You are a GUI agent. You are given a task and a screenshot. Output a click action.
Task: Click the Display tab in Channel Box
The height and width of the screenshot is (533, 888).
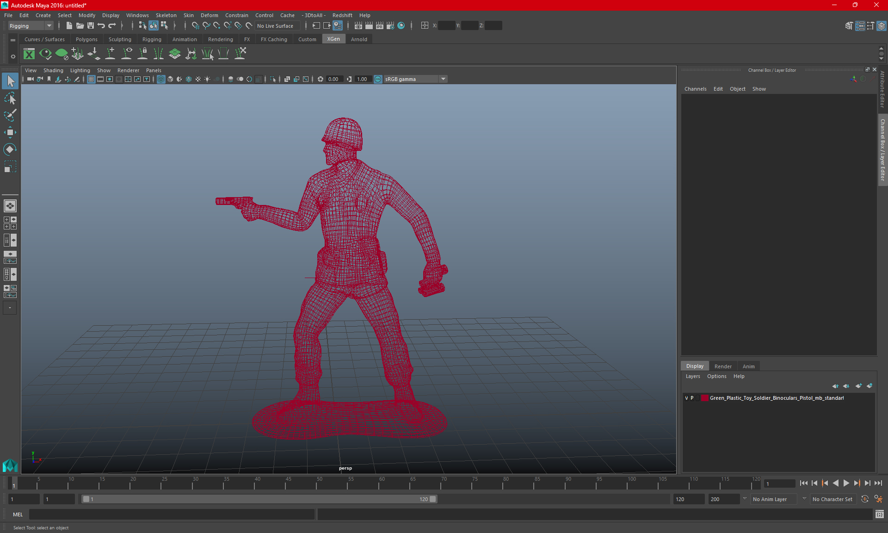coord(695,366)
